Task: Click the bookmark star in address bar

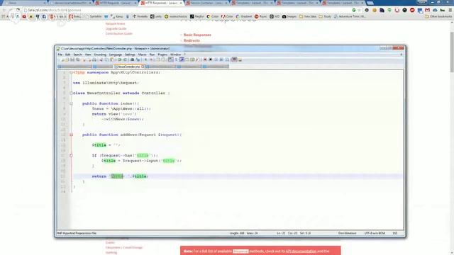Action: (360, 10)
